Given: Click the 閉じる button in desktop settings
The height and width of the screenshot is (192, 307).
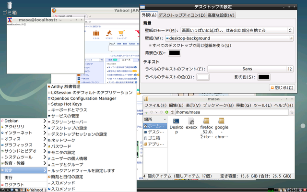Looking at the screenshot, I should [282, 88].
